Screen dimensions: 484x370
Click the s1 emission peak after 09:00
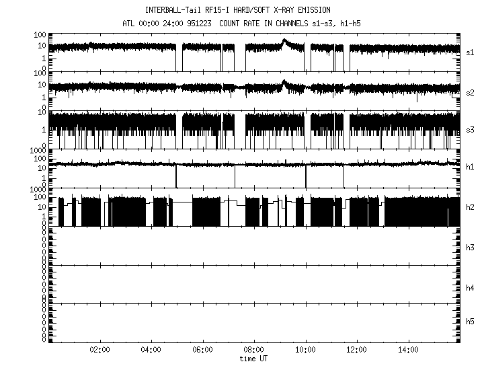[285, 42]
